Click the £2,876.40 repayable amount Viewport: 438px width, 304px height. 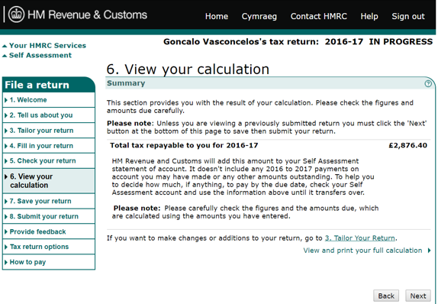coord(407,145)
